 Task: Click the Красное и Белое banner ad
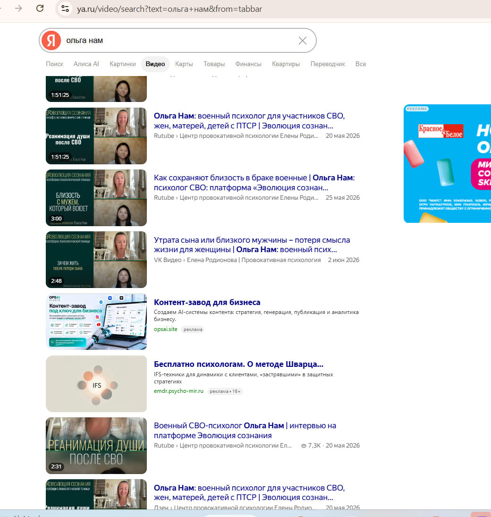point(447,163)
